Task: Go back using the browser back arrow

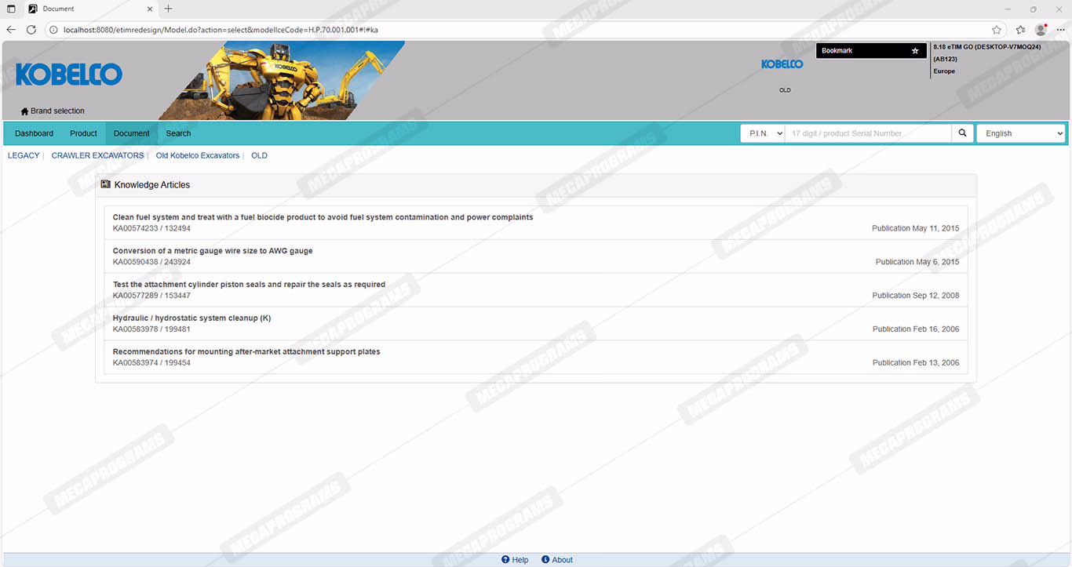Action: click(11, 30)
